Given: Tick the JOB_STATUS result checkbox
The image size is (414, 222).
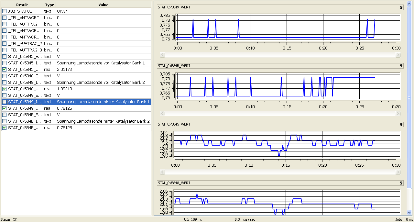Looking at the screenshot, I should (4, 11).
